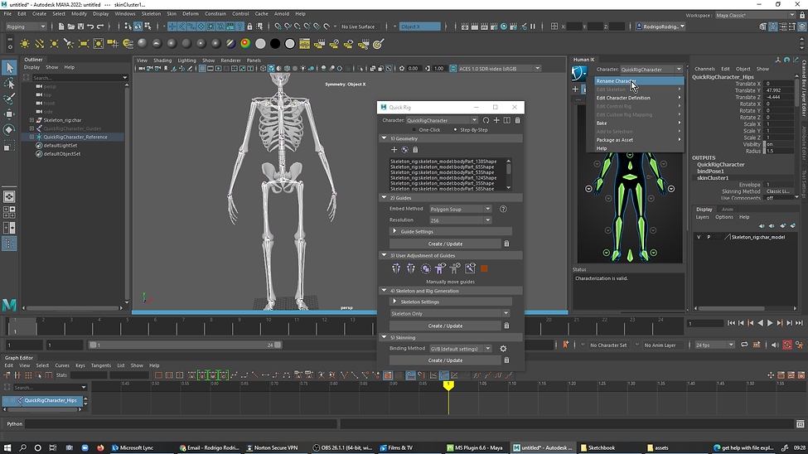Viewport: 808px width, 454px height.
Task: Collapse the 2) Guides section
Action: (x=384, y=198)
